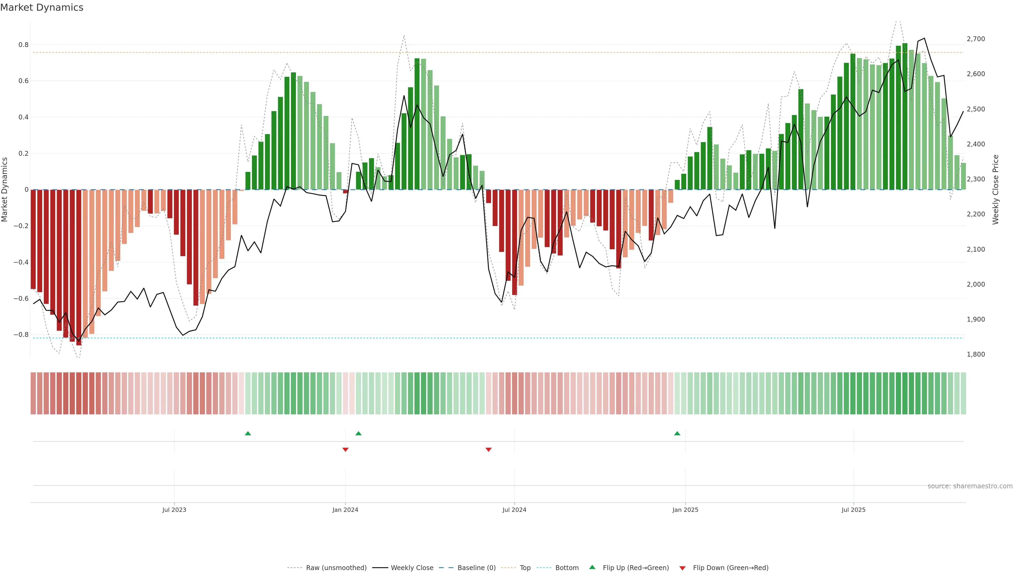Screen dimensions: 1026x577
Task: Click the Jan 2025 x-axis label
Action: [x=685, y=510]
